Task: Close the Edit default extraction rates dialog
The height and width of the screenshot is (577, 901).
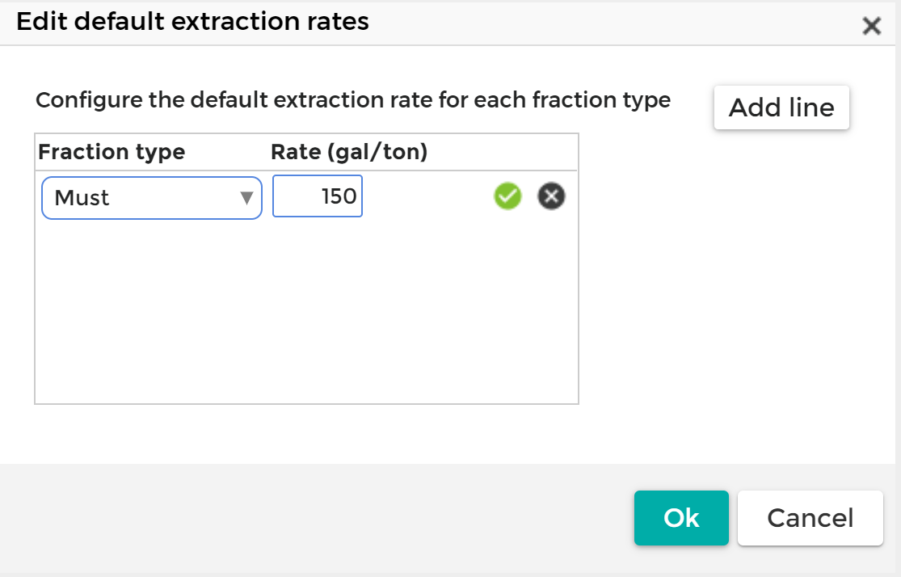Action: 871,27
